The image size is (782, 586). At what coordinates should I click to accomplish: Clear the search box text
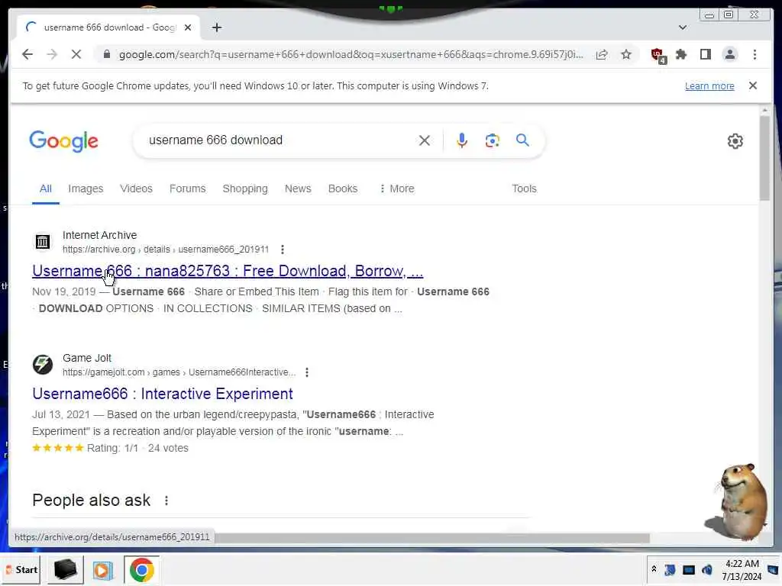pyautogui.click(x=425, y=140)
